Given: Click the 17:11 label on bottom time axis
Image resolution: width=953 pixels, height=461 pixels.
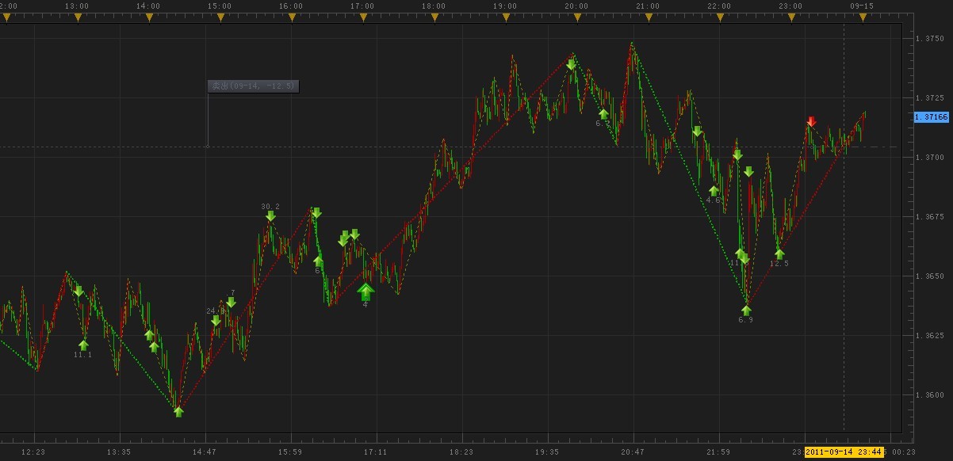Looking at the screenshot, I should point(376,452).
